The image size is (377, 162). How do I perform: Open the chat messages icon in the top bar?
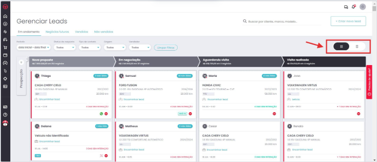346,7
